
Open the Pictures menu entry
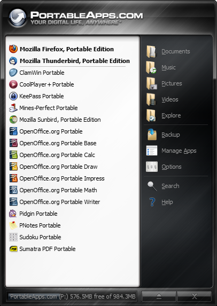tap(172, 83)
